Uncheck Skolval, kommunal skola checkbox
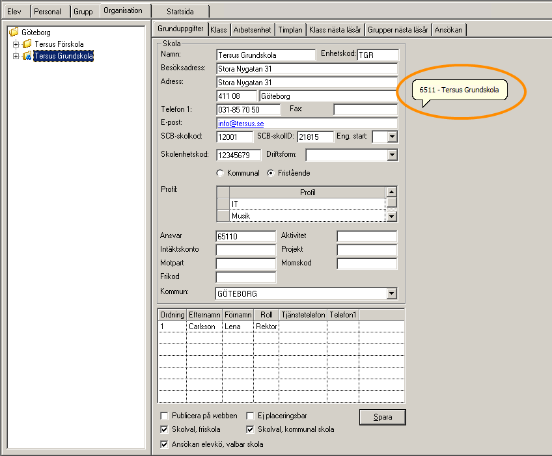The image size is (552, 456). click(x=250, y=429)
